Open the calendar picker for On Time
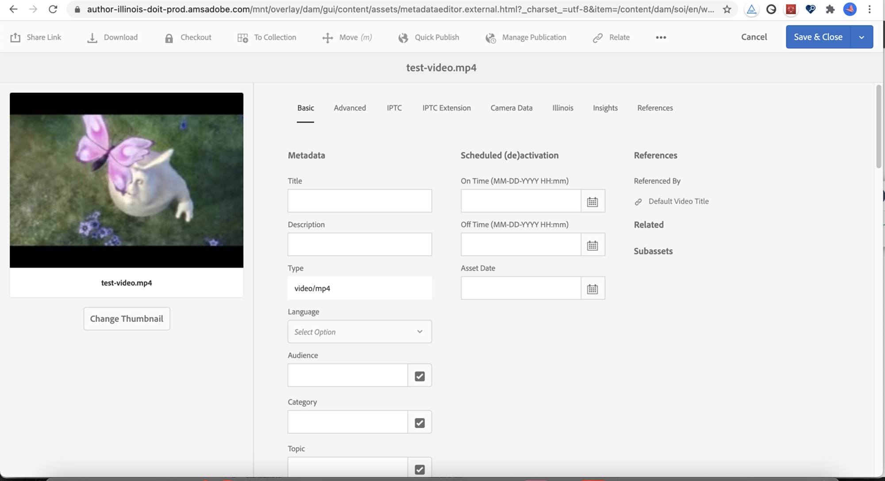 [x=592, y=201]
